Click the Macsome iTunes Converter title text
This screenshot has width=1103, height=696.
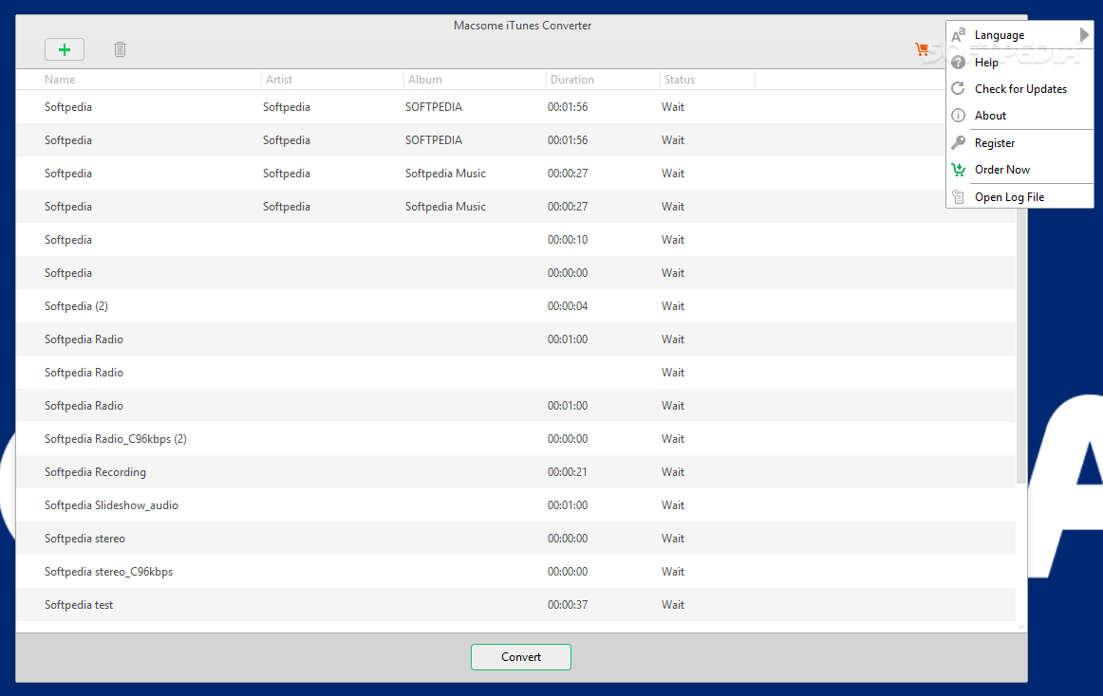pyautogui.click(x=522, y=26)
